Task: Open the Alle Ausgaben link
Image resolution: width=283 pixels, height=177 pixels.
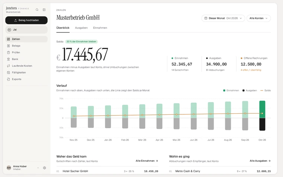Action: [x=260, y=161]
